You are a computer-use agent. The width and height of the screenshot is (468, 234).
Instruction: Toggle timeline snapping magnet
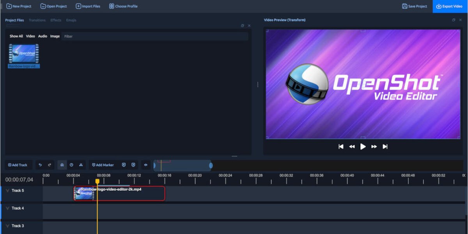click(62, 165)
